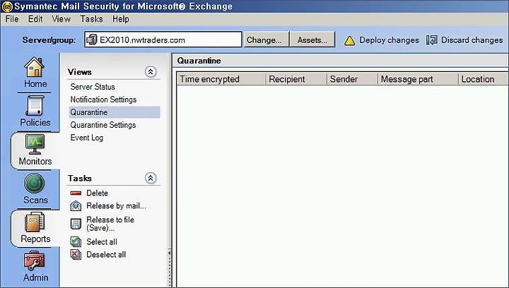Sort by Sender column header

352,79
